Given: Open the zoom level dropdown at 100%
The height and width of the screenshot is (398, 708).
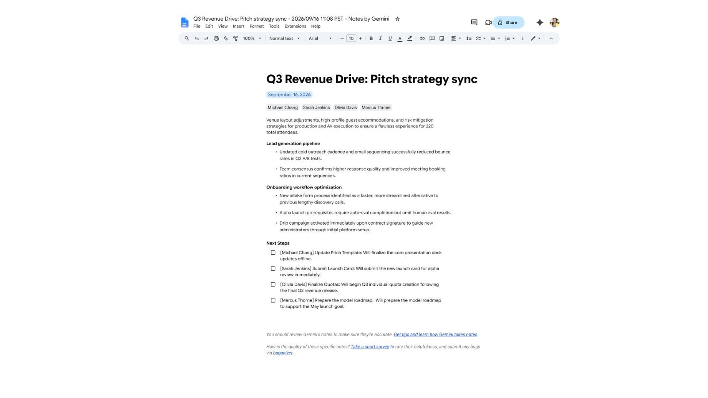Looking at the screenshot, I should (252, 38).
